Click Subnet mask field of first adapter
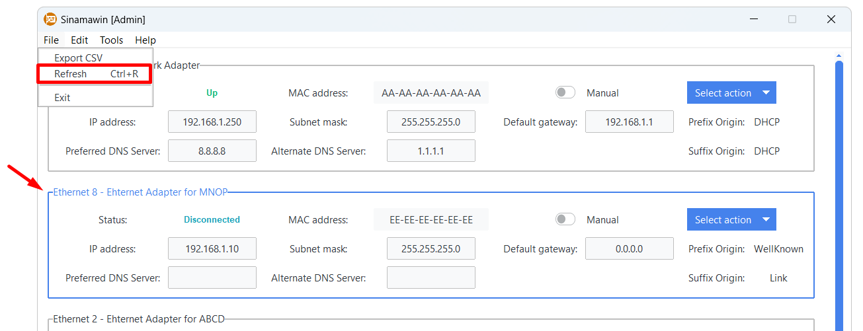This screenshot has height=331, width=863. [431, 122]
